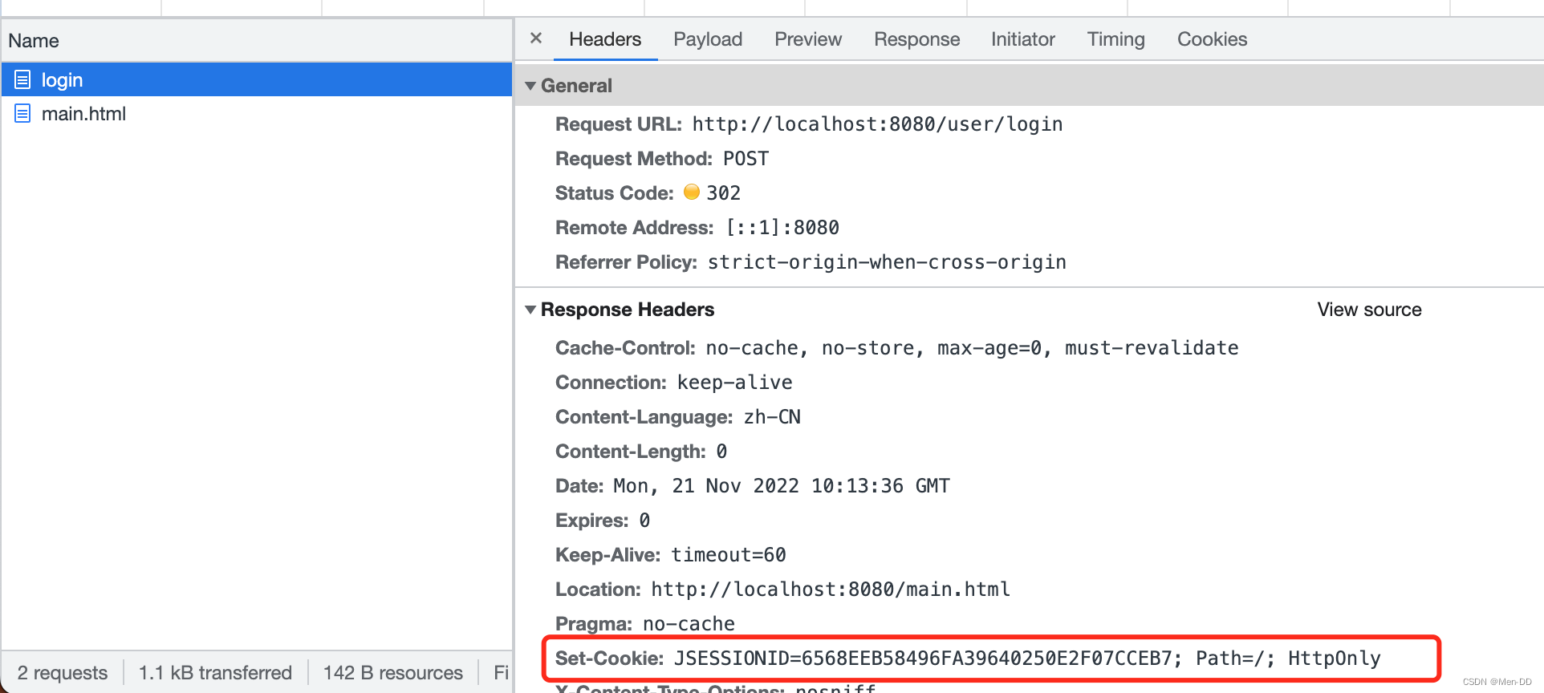Open the Timing tab
1544x693 pixels.
[x=1115, y=39]
